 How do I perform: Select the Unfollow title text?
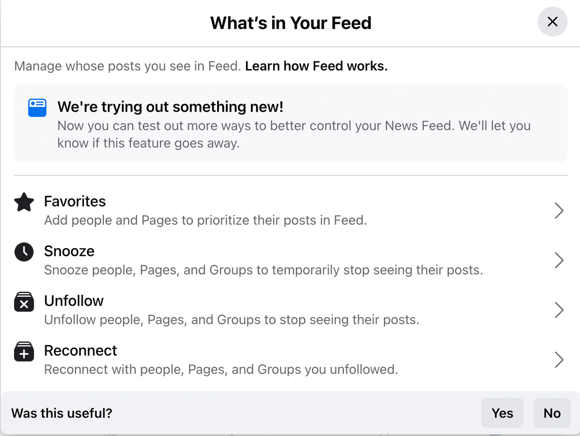click(74, 301)
